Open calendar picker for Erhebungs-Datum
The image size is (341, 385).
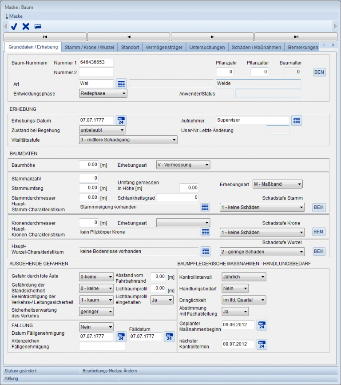[x=121, y=120]
